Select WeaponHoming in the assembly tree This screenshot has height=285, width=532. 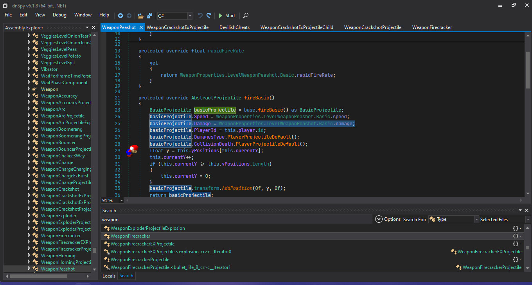click(x=58, y=256)
